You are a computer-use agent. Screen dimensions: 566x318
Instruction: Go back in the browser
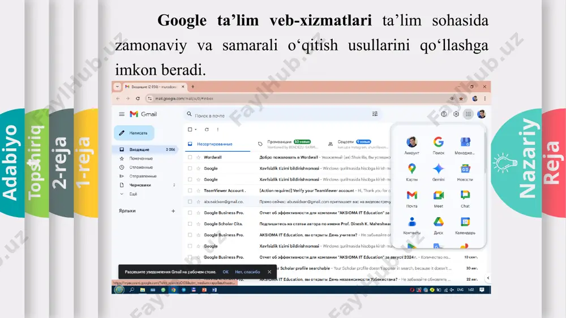tap(118, 98)
